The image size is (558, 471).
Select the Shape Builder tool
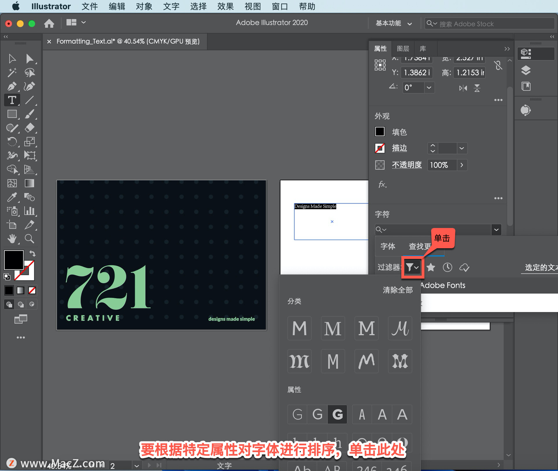[x=12, y=169]
